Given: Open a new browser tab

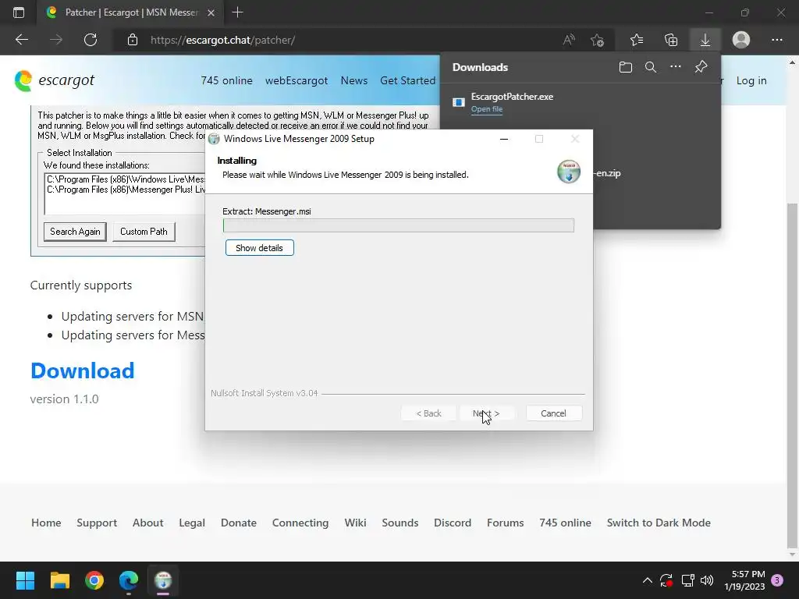Looking at the screenshot, I should 237,12.
